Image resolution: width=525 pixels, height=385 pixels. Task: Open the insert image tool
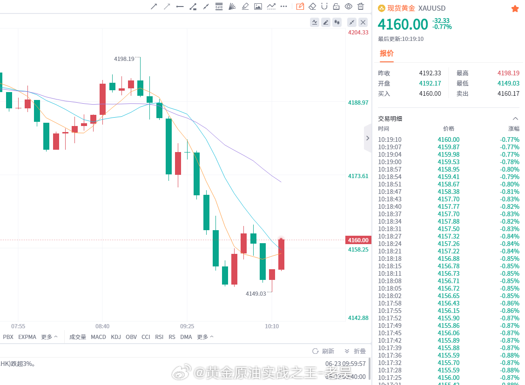(258, 7)
